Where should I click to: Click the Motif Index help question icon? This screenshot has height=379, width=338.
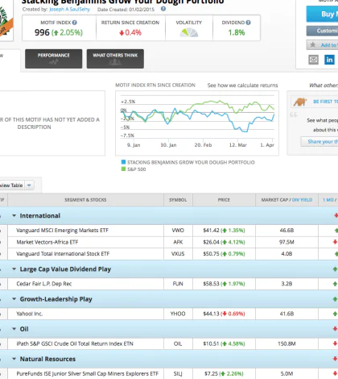[75, 23]
